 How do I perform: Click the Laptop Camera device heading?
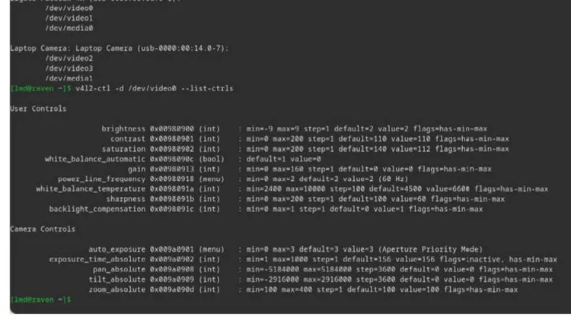coord(120,48)
